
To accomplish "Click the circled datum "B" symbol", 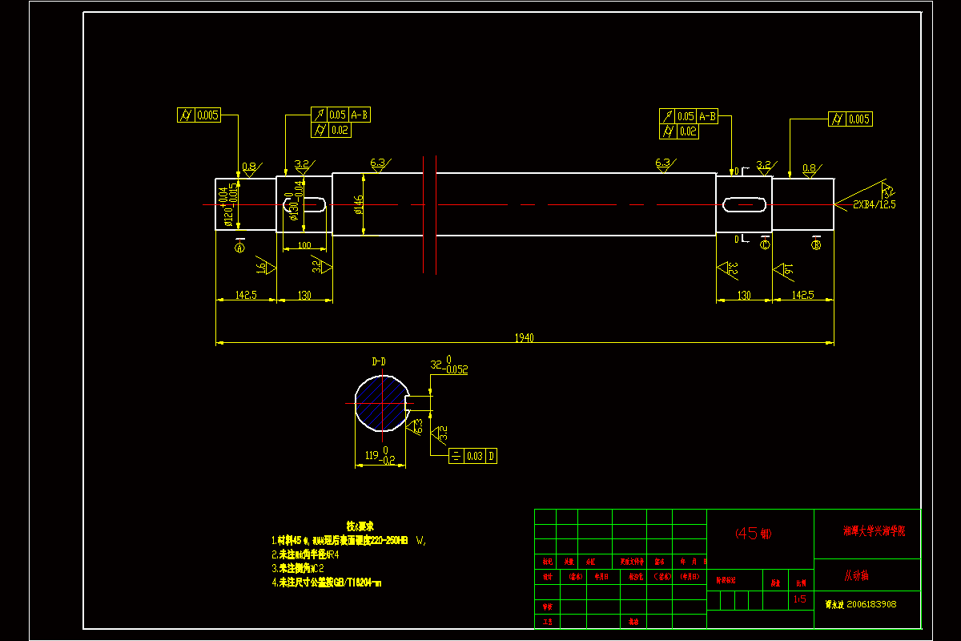I will tap(816, 245).
